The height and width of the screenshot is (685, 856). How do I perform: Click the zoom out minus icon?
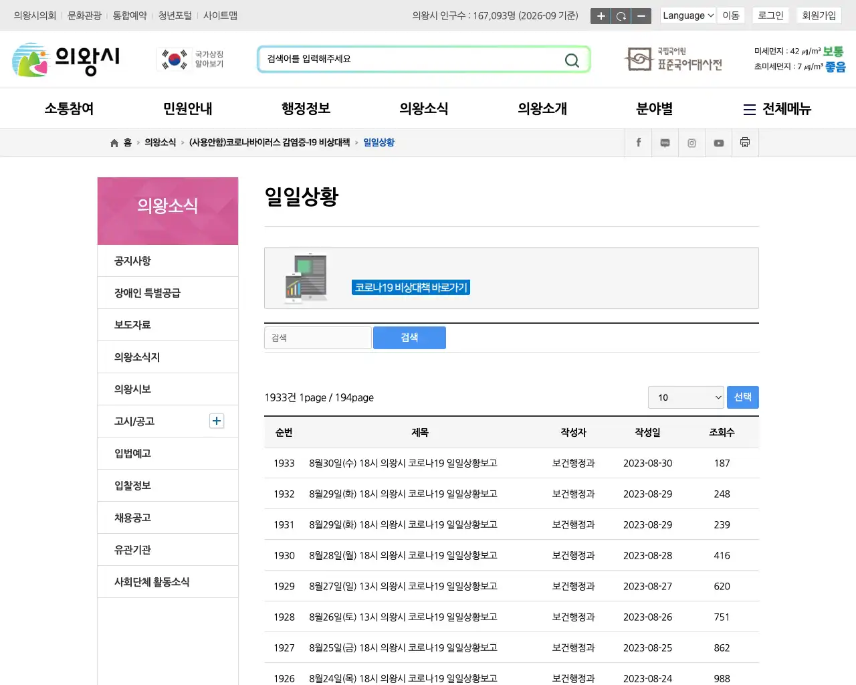point(641,16)
